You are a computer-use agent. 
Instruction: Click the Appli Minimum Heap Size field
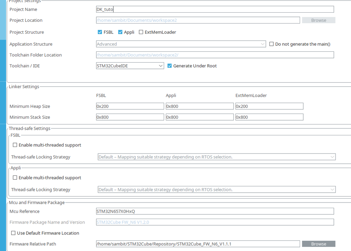tap(200, 107)
